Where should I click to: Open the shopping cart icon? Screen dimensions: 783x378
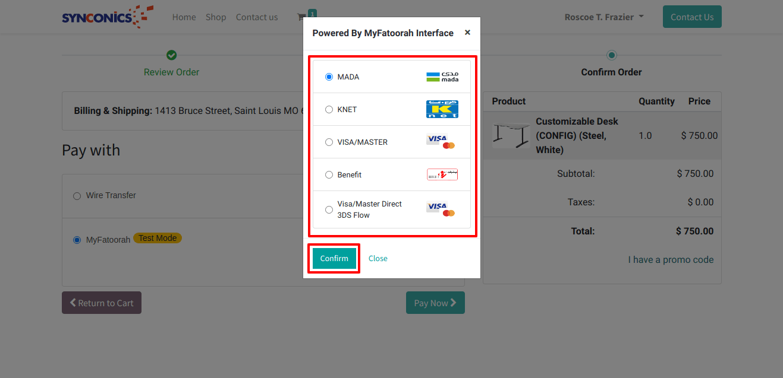coord(301,17)
